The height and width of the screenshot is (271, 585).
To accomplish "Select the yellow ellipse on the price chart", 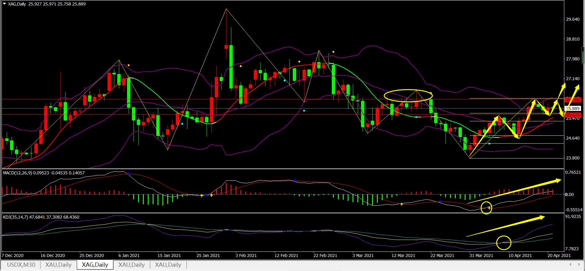I will coord(408,95).
